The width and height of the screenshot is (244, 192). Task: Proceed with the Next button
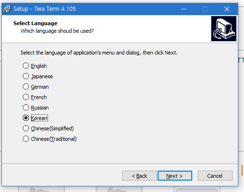pyautogui.click(x=175, y=176)
